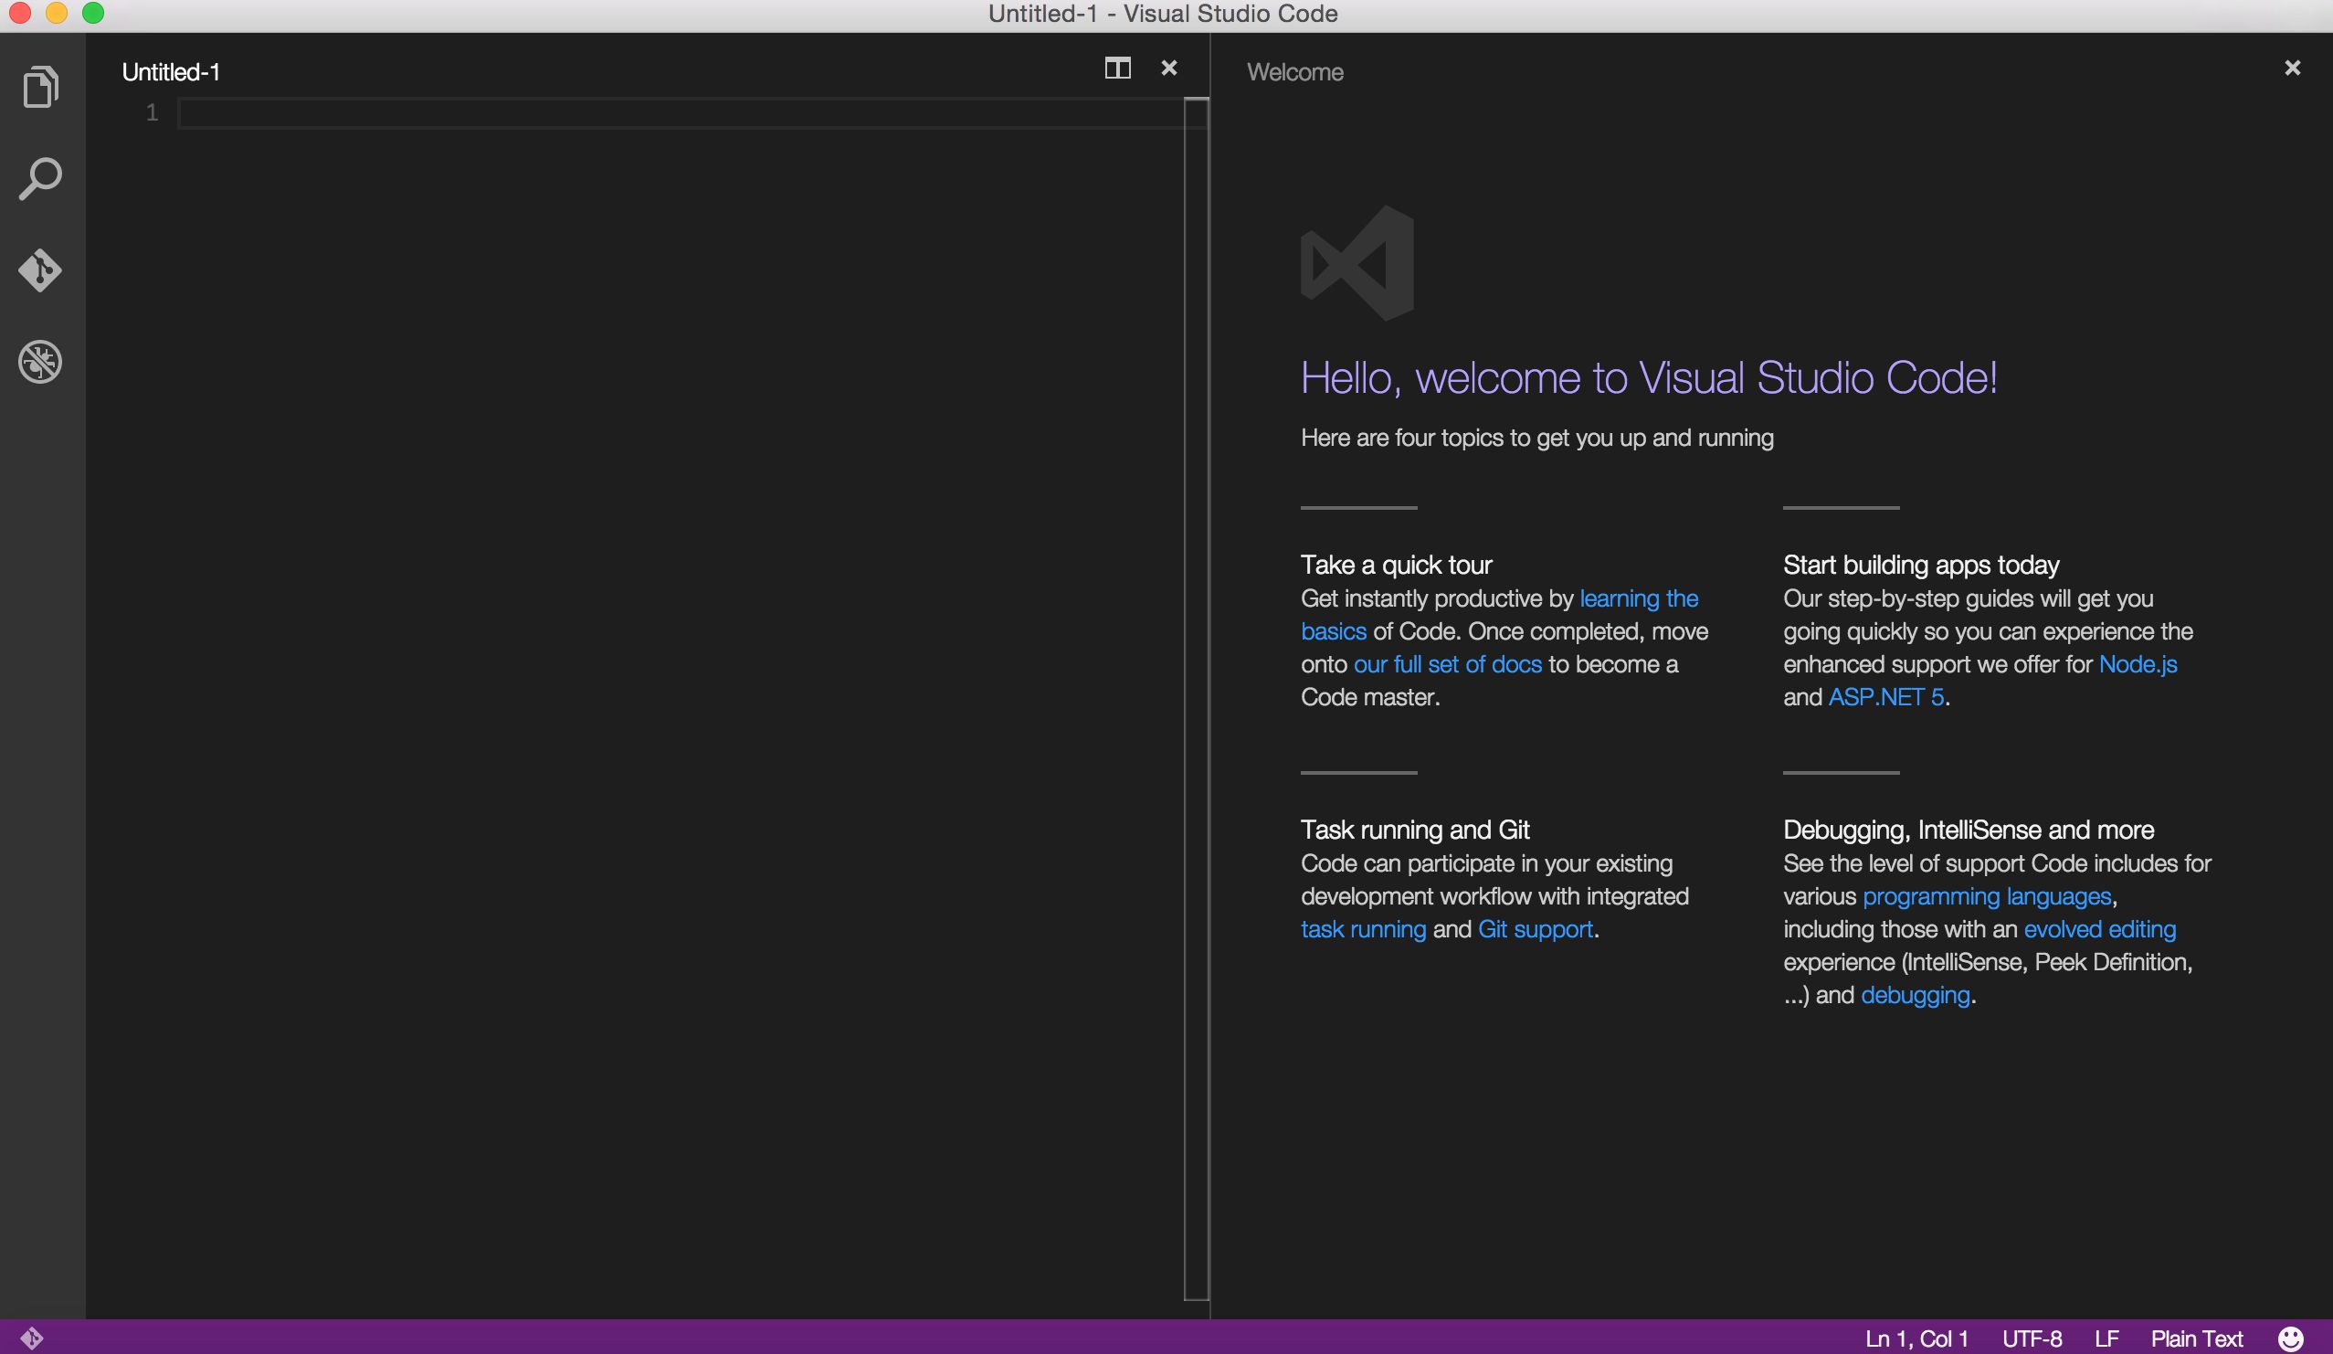The width and height of the screenshot is (2333, 1354).
Task: Open the ASP.NET 5 link
Action: (1885, 696)
